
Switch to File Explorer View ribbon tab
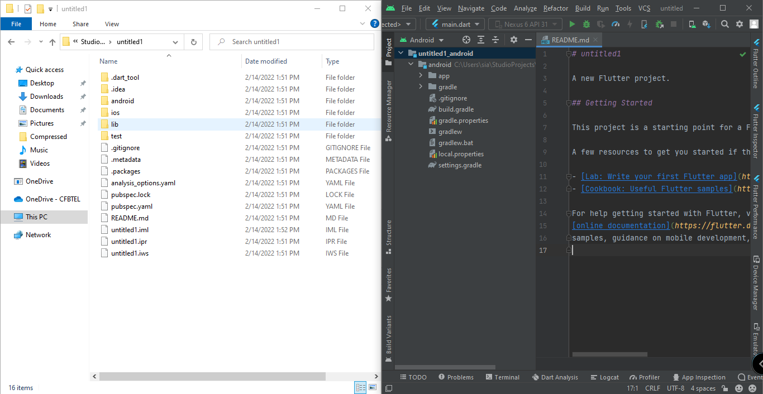click(x=112, y=24)
